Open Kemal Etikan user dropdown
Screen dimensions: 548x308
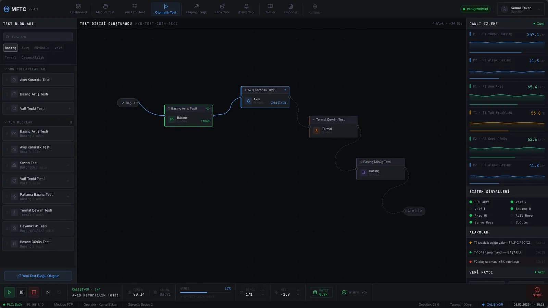tap(521, 9)
